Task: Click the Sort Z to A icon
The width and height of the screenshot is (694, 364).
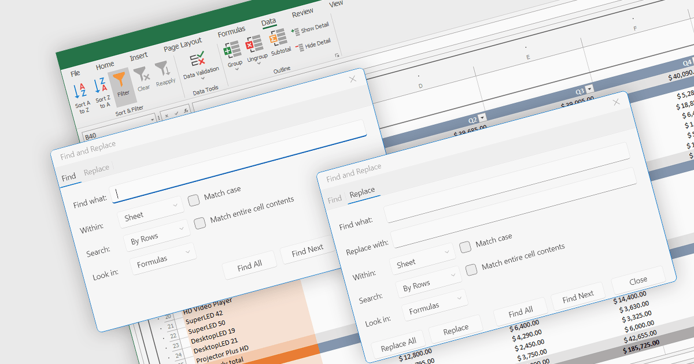Action: [x=101, y=86]
